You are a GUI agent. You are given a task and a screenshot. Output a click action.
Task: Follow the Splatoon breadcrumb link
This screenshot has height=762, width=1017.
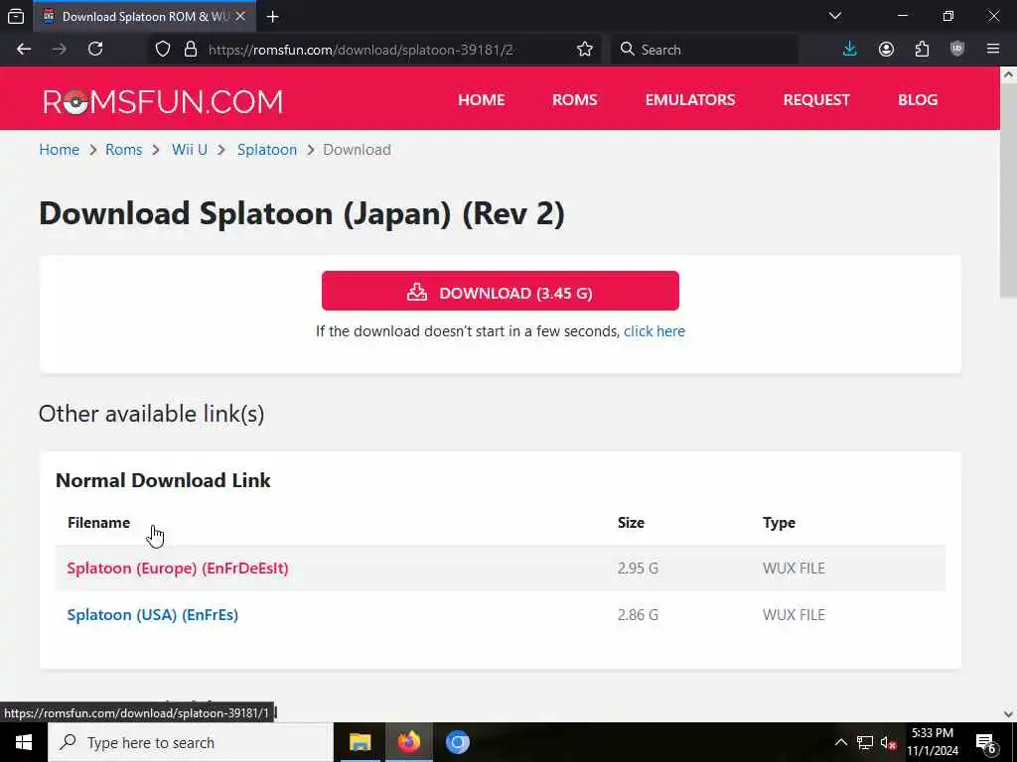(x=267, y=150)
